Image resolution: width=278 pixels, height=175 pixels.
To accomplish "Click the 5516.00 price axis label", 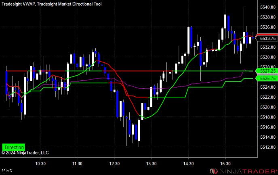I will (x=268, y=127).
